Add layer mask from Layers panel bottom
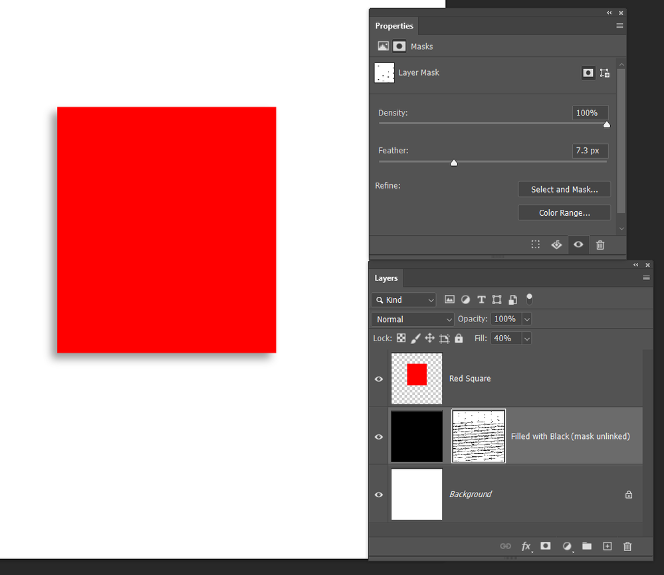 [x=546, y=546]
